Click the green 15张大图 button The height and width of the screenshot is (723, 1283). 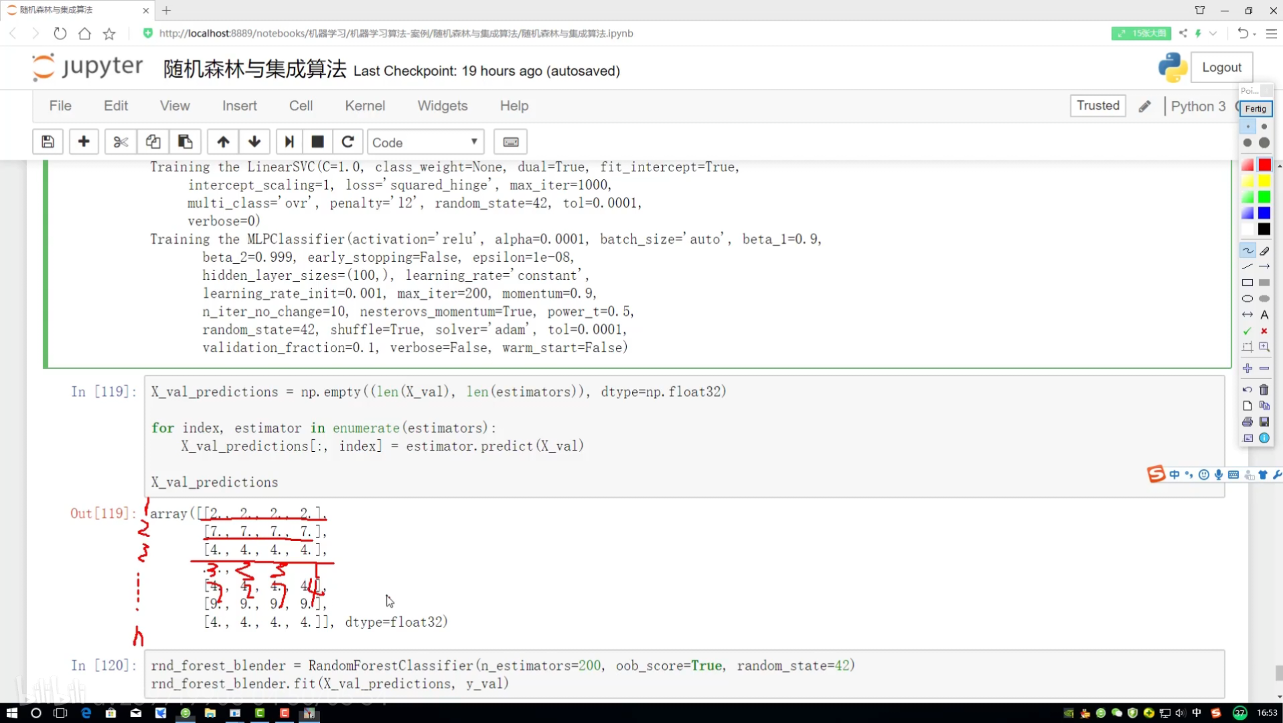[1141, 33]
